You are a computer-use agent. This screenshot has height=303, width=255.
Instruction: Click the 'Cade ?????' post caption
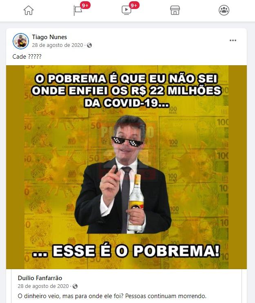click(x=27, y=57)
